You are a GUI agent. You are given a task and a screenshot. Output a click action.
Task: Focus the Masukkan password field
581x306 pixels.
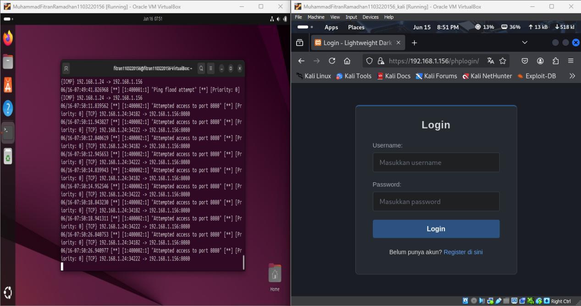tap(436, 202)
